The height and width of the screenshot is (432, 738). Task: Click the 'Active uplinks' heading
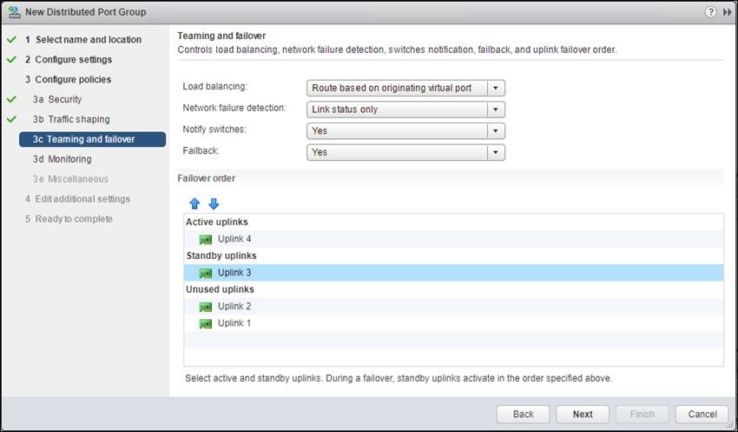click(x=216, y=222)
